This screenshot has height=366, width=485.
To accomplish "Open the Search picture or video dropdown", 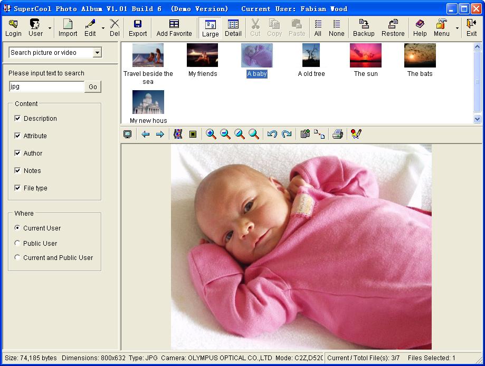I will [x=97, y=53].
